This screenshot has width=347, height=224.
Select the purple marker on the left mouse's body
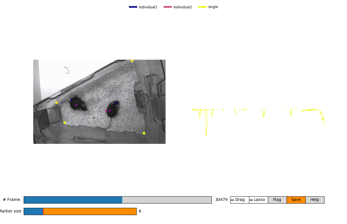(76, 105)
